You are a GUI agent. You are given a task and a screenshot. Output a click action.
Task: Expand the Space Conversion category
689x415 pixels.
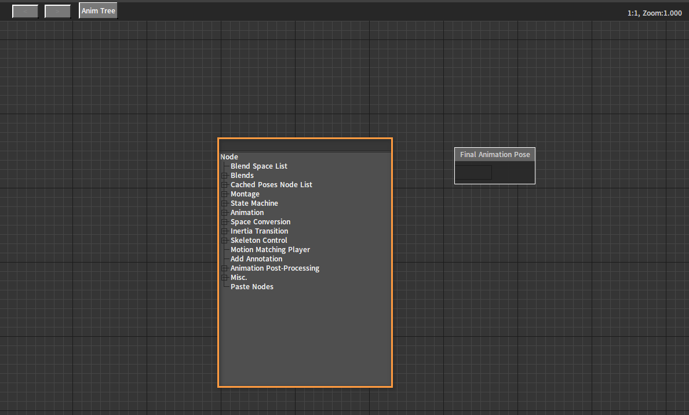(x=224, y=222)
